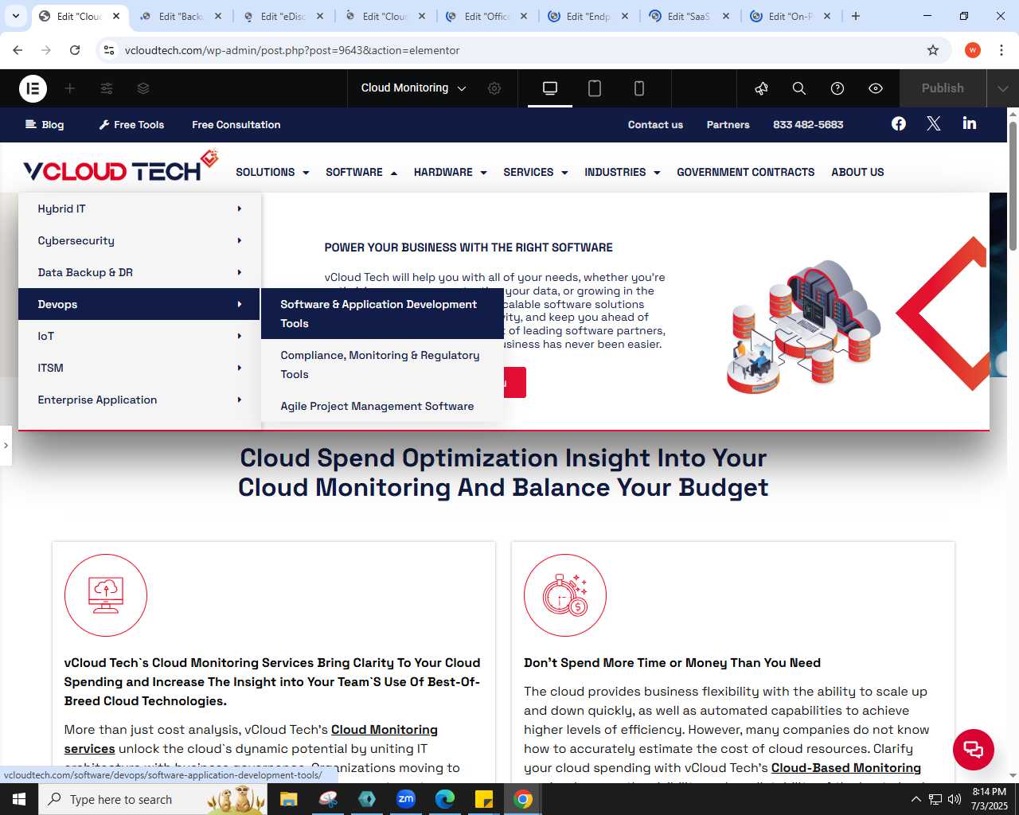Screen dimensions: 1019x815
Task: Open IoT submenu
Action: (x=139, y=336)
